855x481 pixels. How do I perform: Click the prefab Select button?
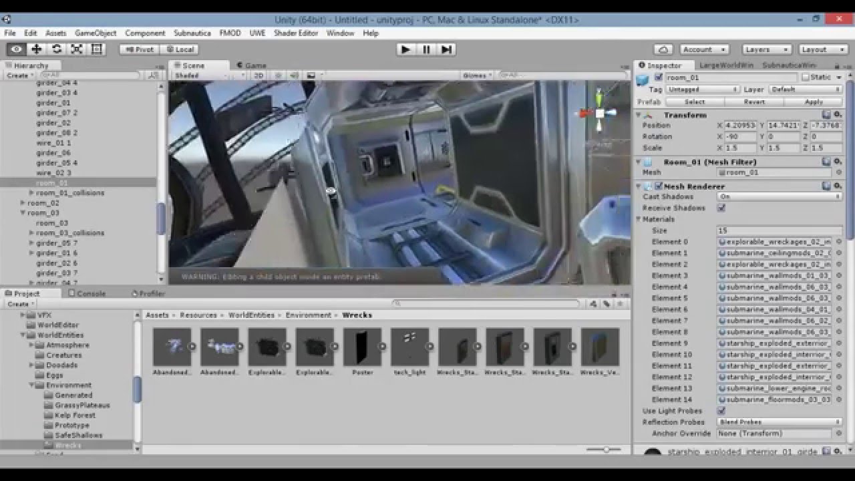point(695,102)
